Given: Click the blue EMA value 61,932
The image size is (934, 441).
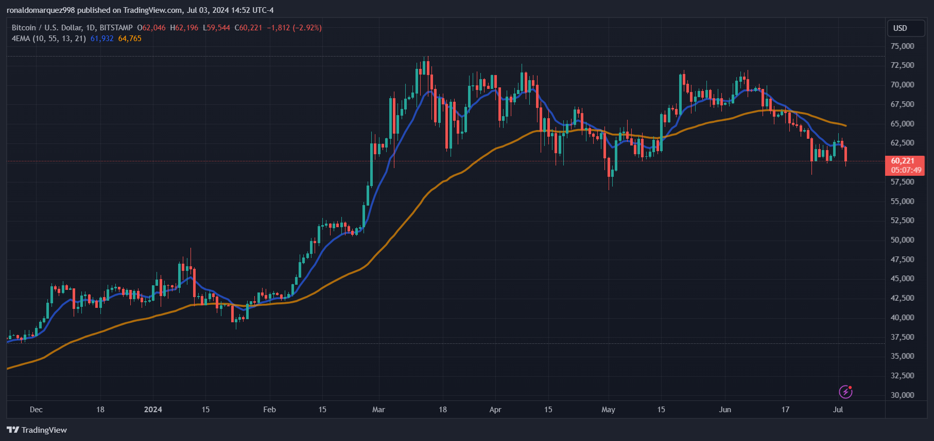Looking at the screenshot, I should [102, 39].
